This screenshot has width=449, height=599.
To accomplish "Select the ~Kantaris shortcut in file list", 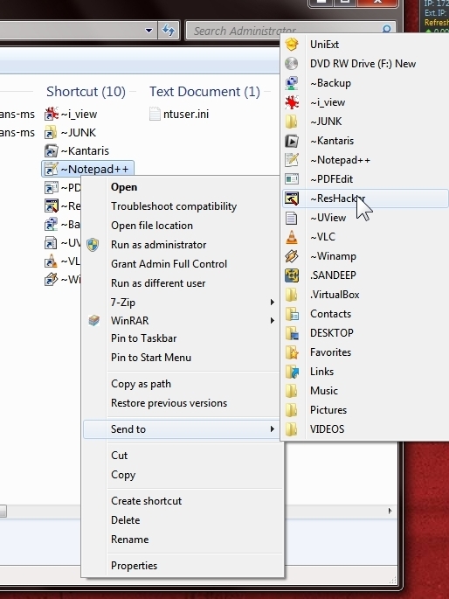I will pyautogui.click(x=77, y=151).
